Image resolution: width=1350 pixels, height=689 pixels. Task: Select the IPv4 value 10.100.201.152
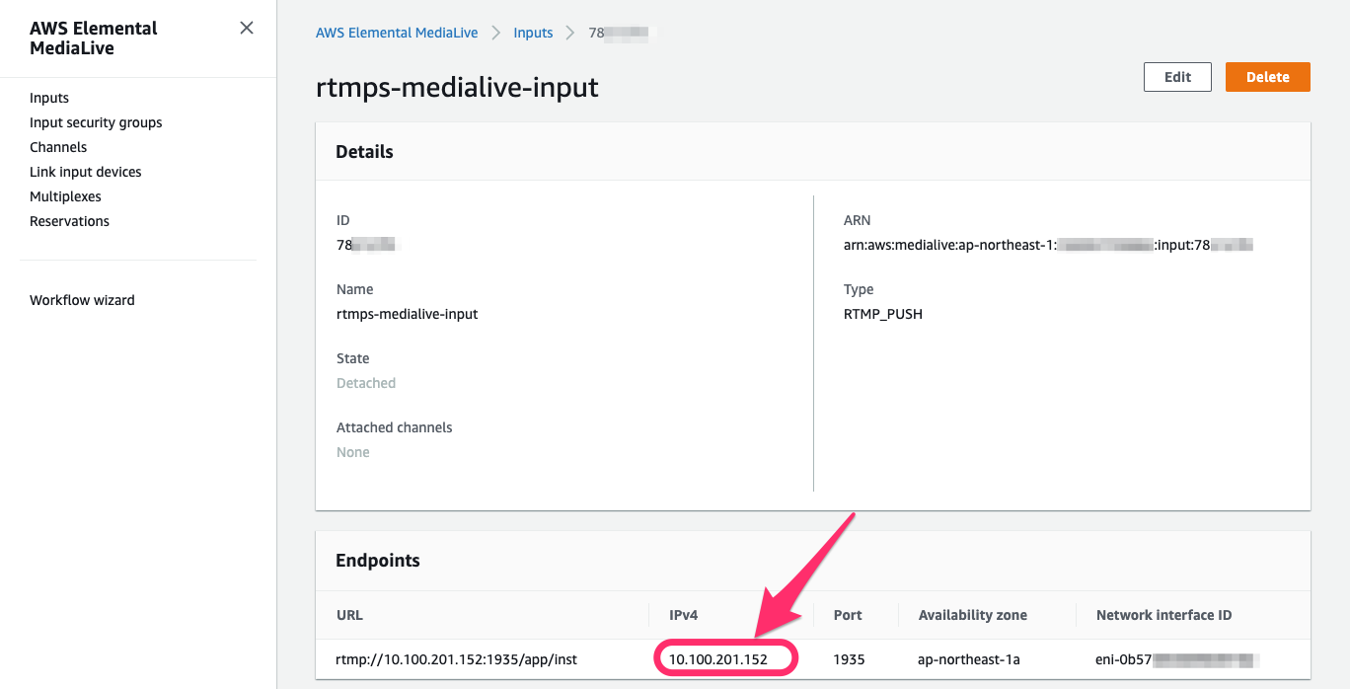point(718,658)
